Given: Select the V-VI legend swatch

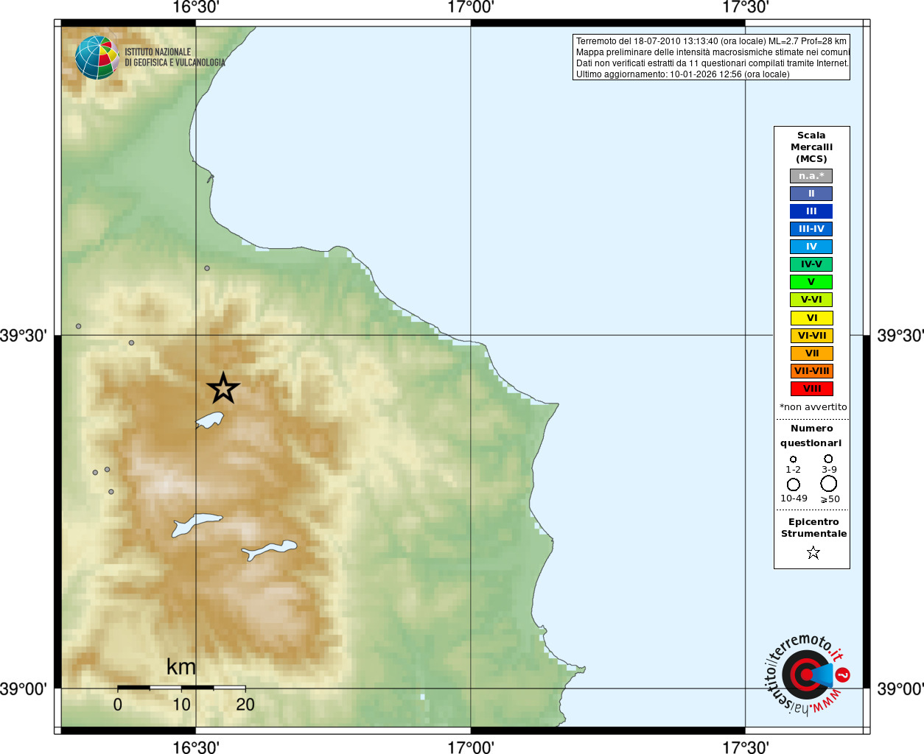Looking at the screenshot, I should tap(811, 300).
